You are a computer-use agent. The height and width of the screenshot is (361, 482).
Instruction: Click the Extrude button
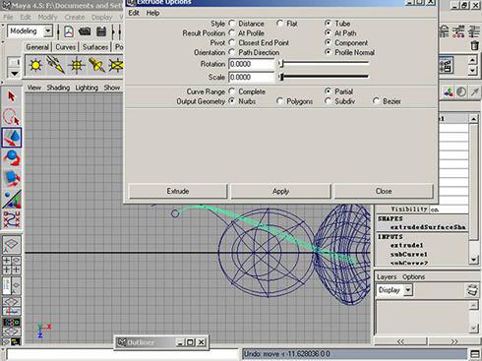(178, 191)
